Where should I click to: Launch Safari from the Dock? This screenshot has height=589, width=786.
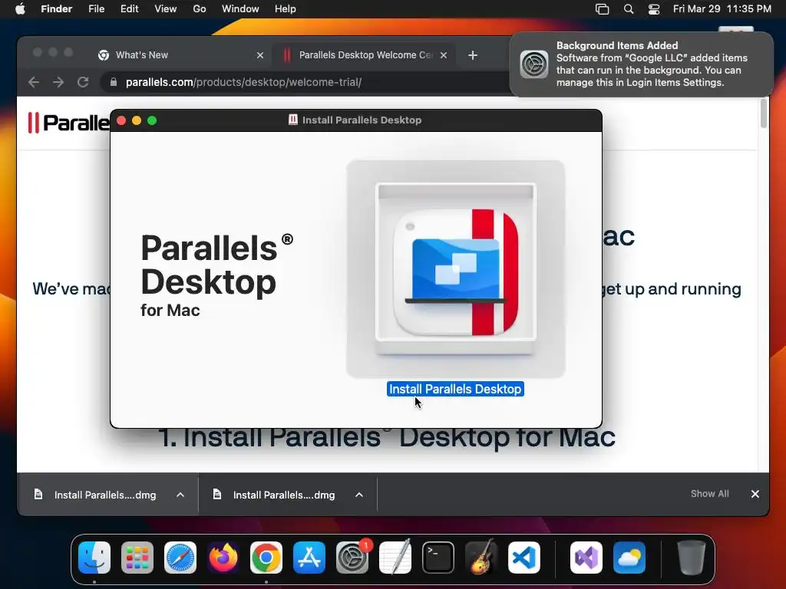180,558
